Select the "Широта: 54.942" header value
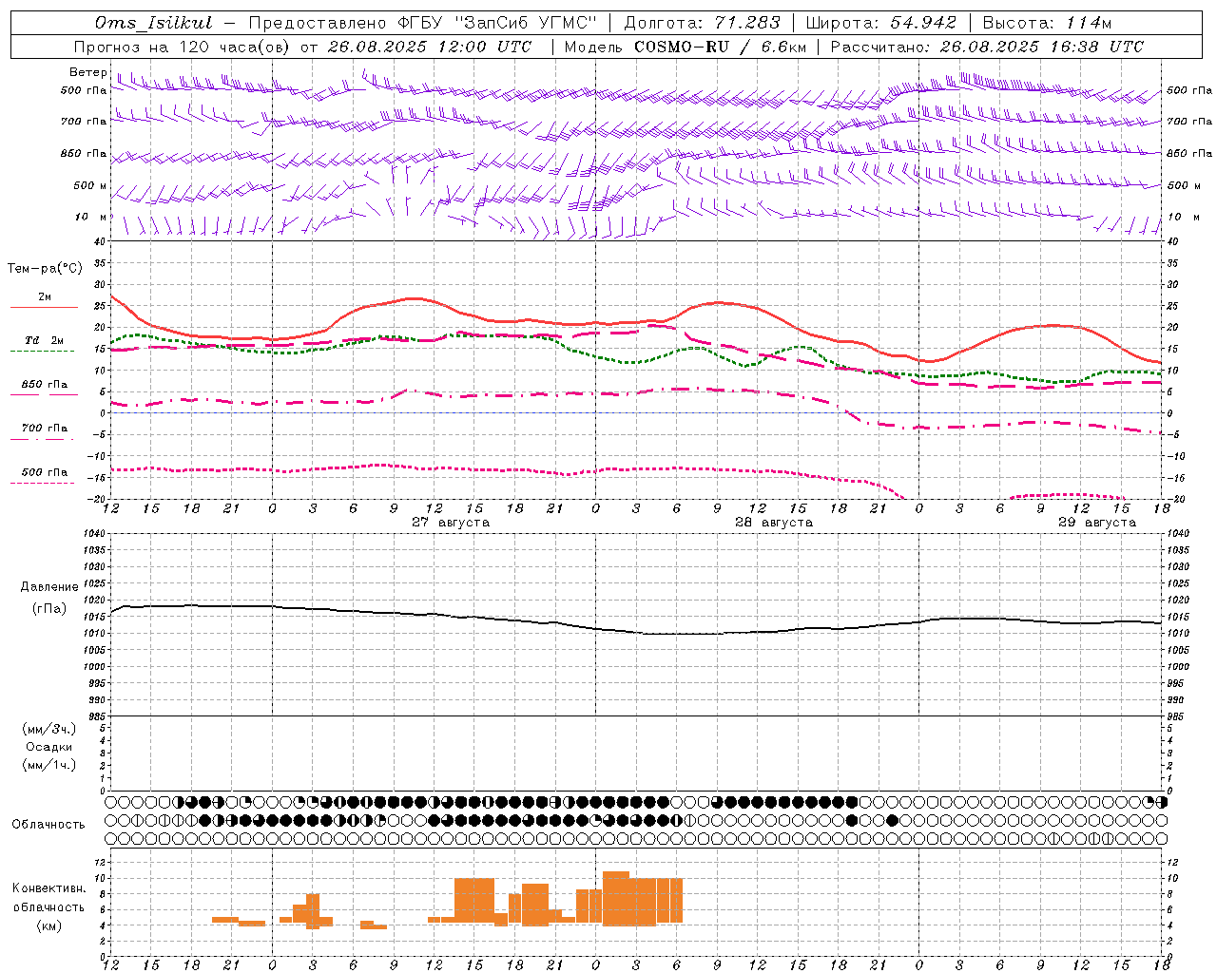Image resolution: width=1217 pixels, height=973 pixels. point(881,23)
